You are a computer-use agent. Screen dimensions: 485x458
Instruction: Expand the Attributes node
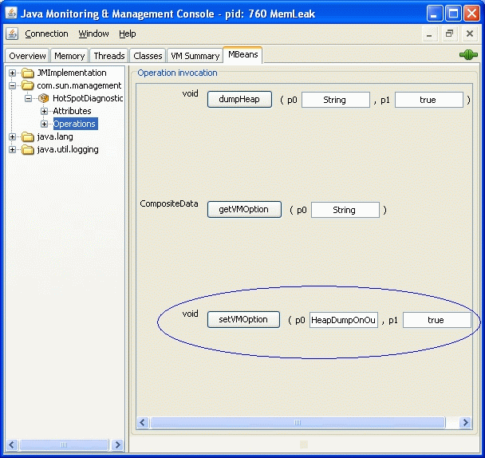pyautogui.click(x=44, y=111)
